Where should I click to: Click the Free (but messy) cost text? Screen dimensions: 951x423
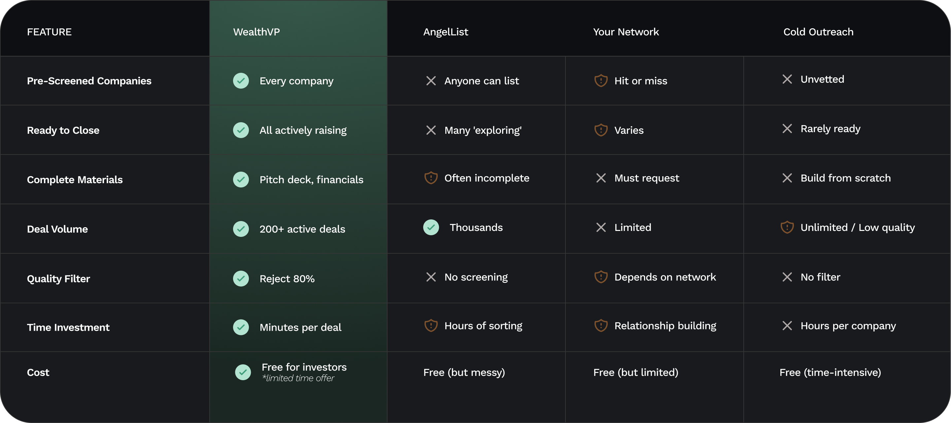click(x=464, y=373)
